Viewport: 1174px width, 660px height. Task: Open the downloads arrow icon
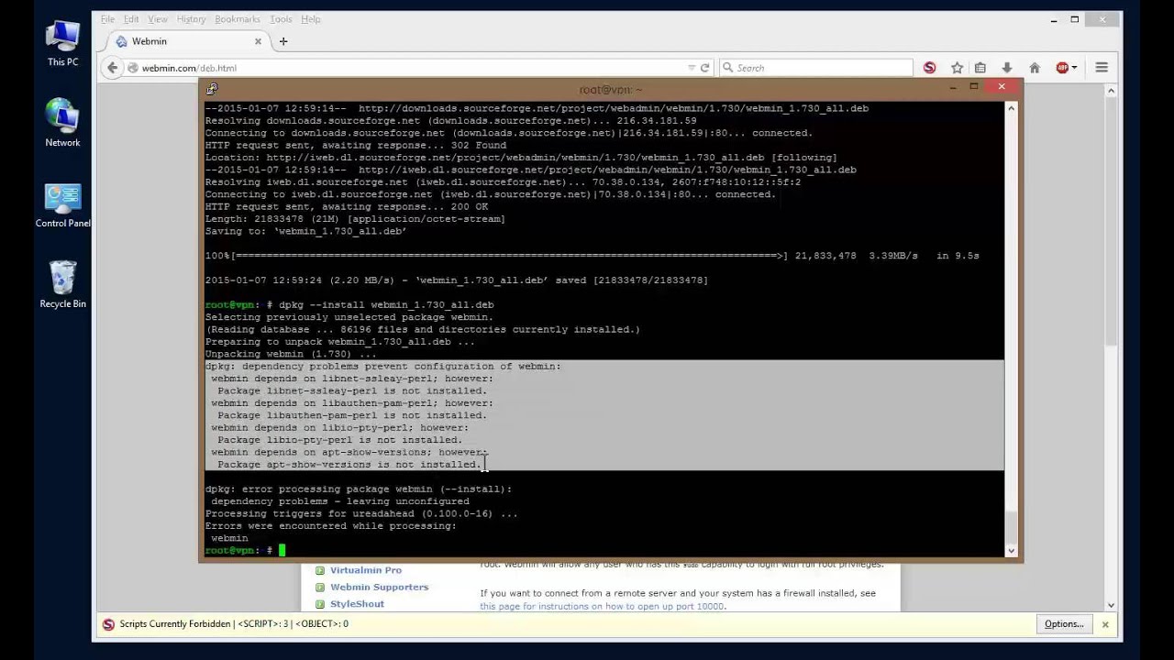pyautogui.click(x=1006, y=68)
